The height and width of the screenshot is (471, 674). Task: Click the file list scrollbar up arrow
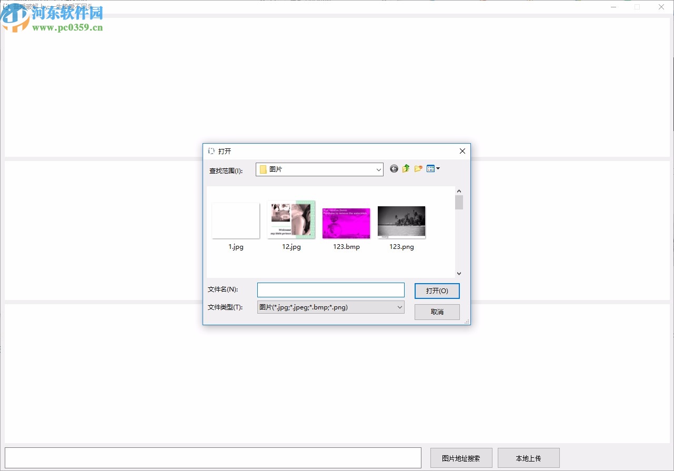click(x=459, y=192)
